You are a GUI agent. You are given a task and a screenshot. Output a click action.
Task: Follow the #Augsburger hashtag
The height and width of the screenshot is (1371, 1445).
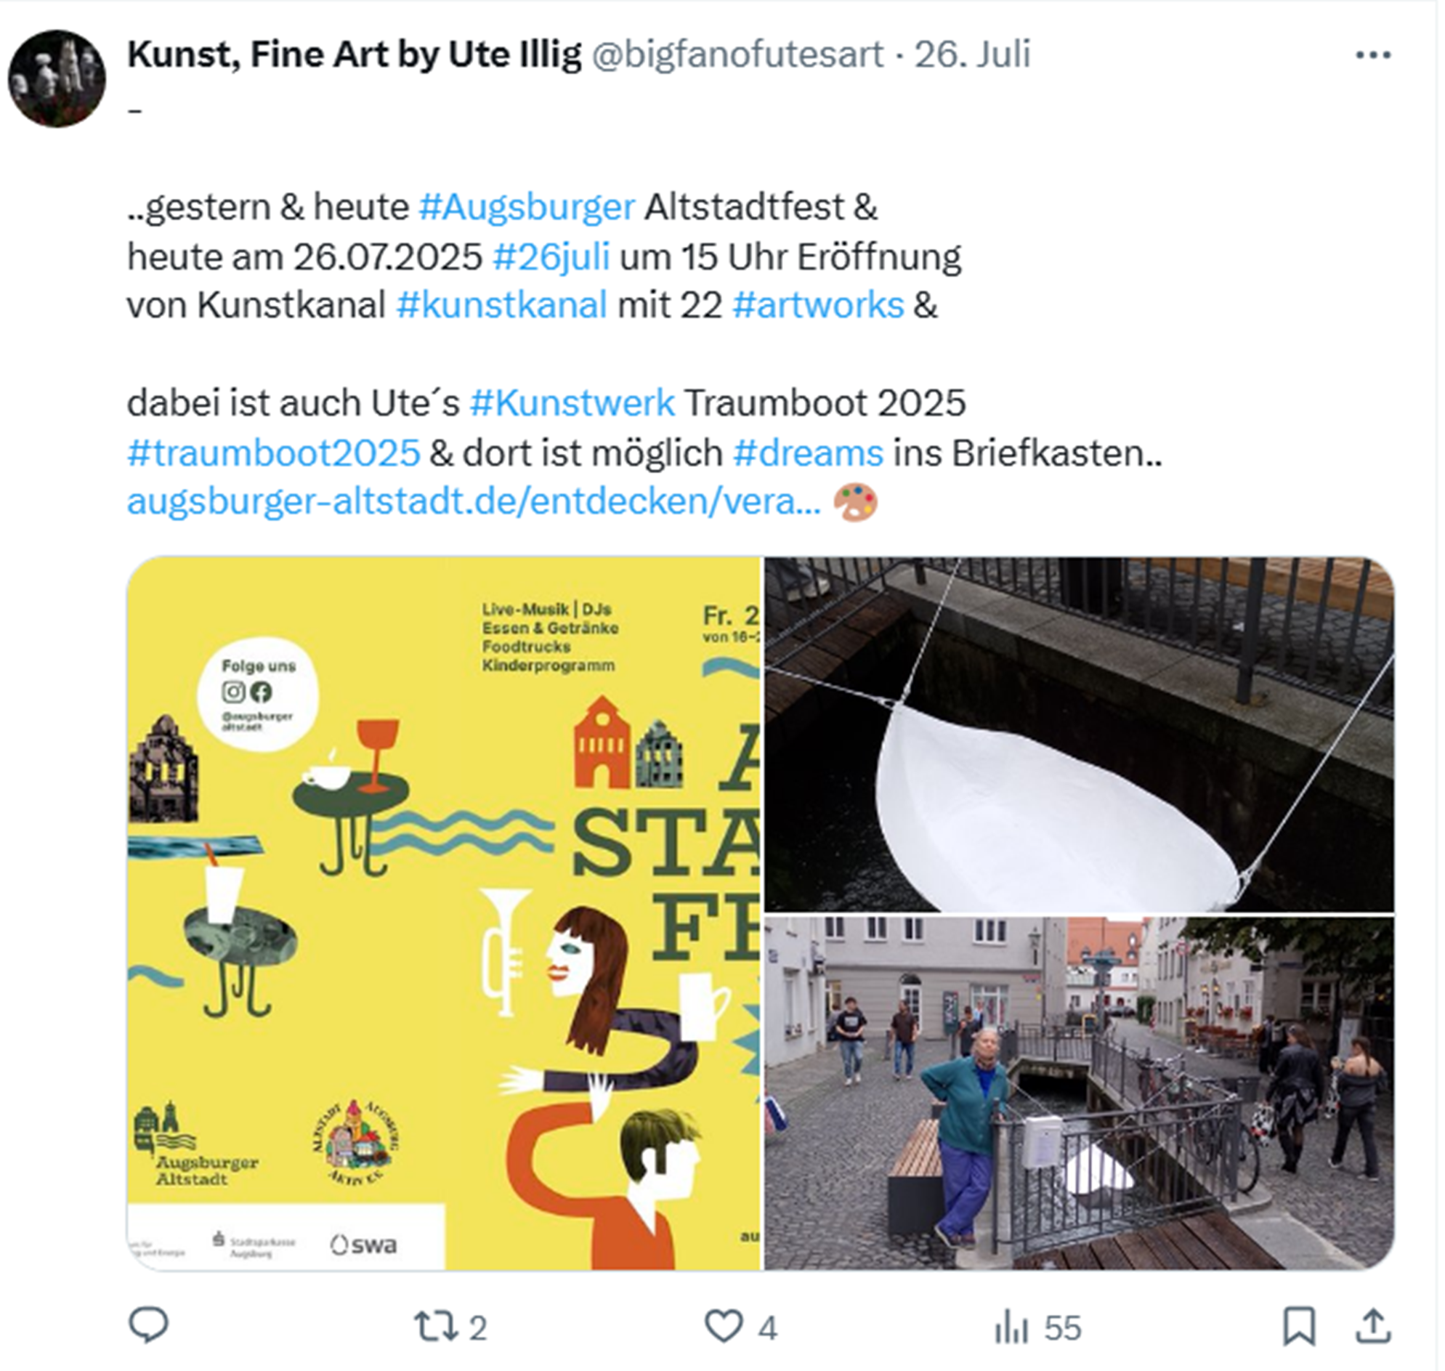tap(527, 208)
